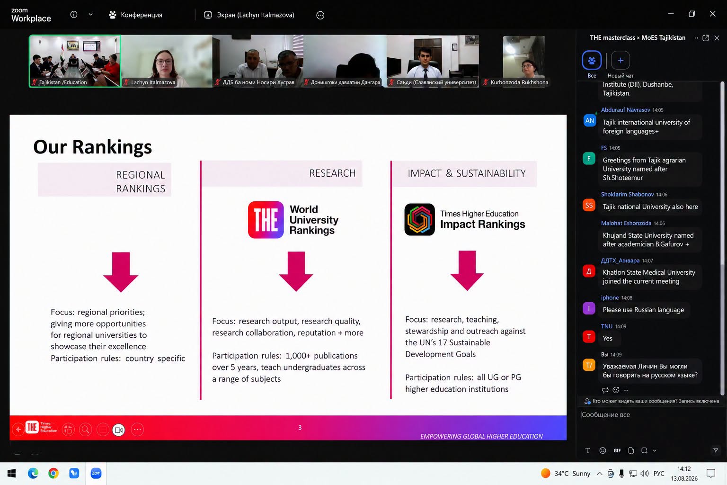This screenshot has height=485, width=727.
Task: Open the sender name Shoklarim Shabonov
Action: [x=627, y=194]
